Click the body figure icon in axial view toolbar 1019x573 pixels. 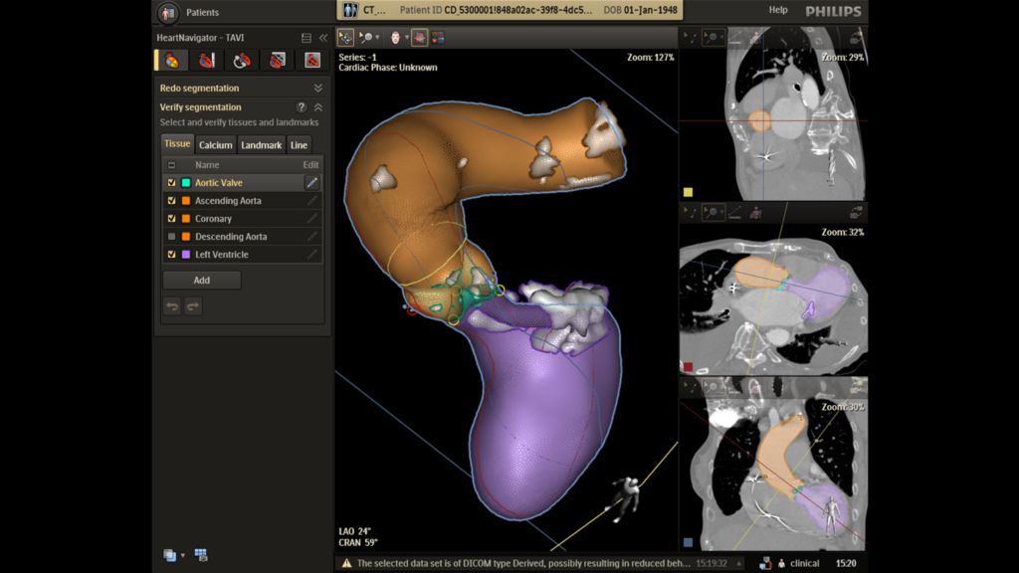coord(755,213)
